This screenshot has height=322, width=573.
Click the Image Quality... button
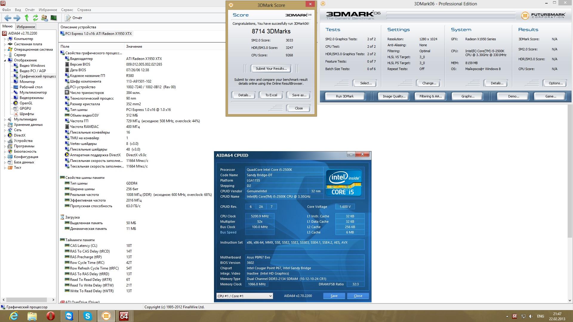pos(394,96)
